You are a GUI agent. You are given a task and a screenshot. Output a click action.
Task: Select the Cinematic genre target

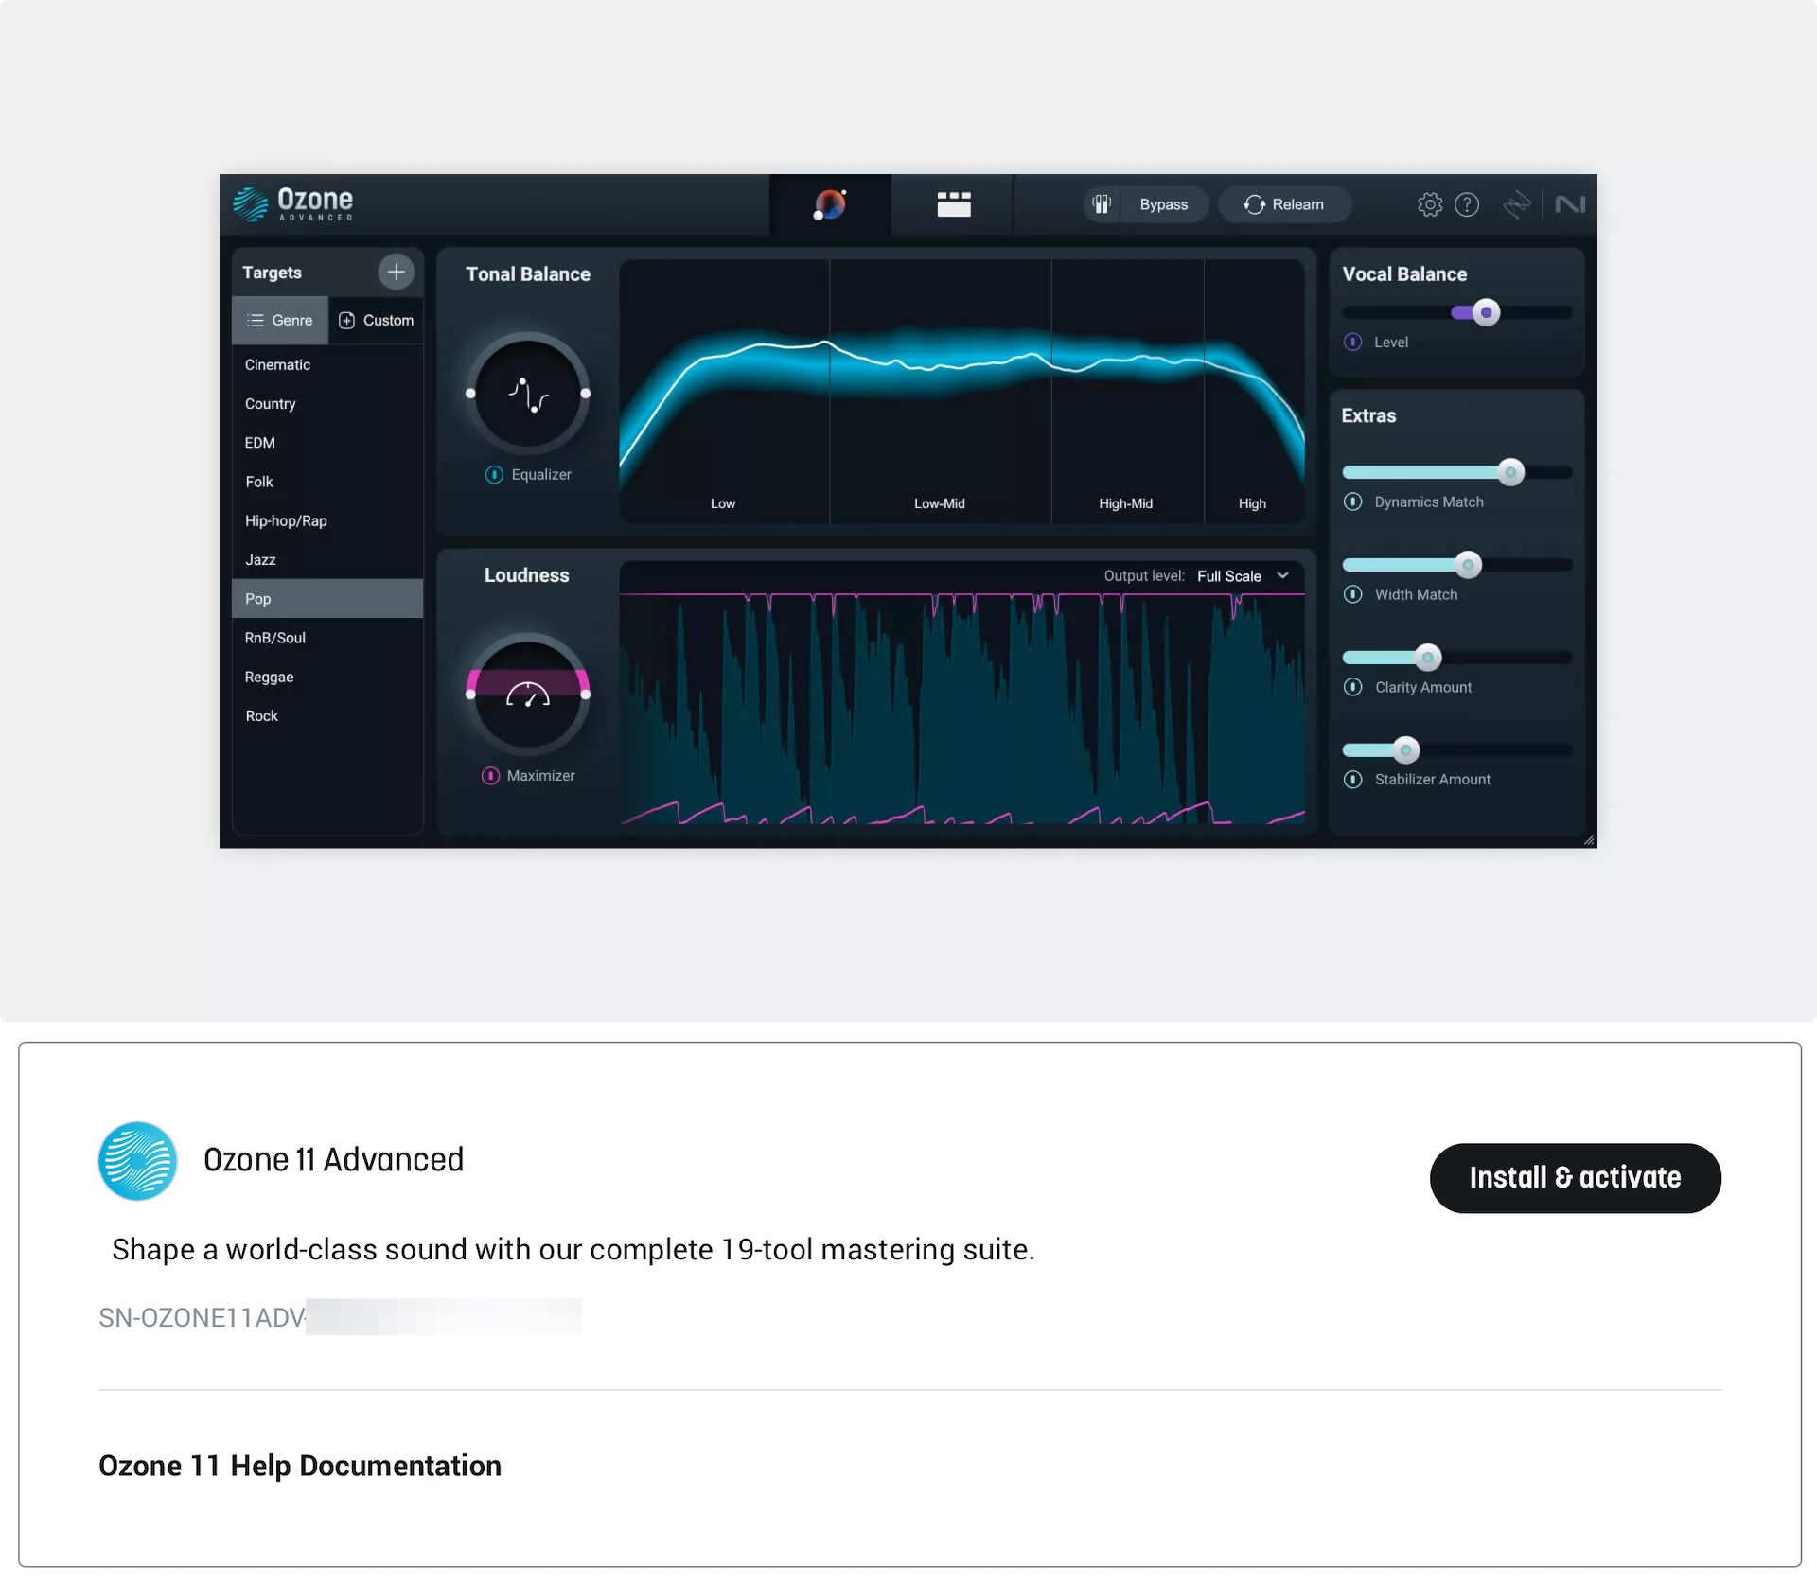pyautogui.click(x=327, y=364)
